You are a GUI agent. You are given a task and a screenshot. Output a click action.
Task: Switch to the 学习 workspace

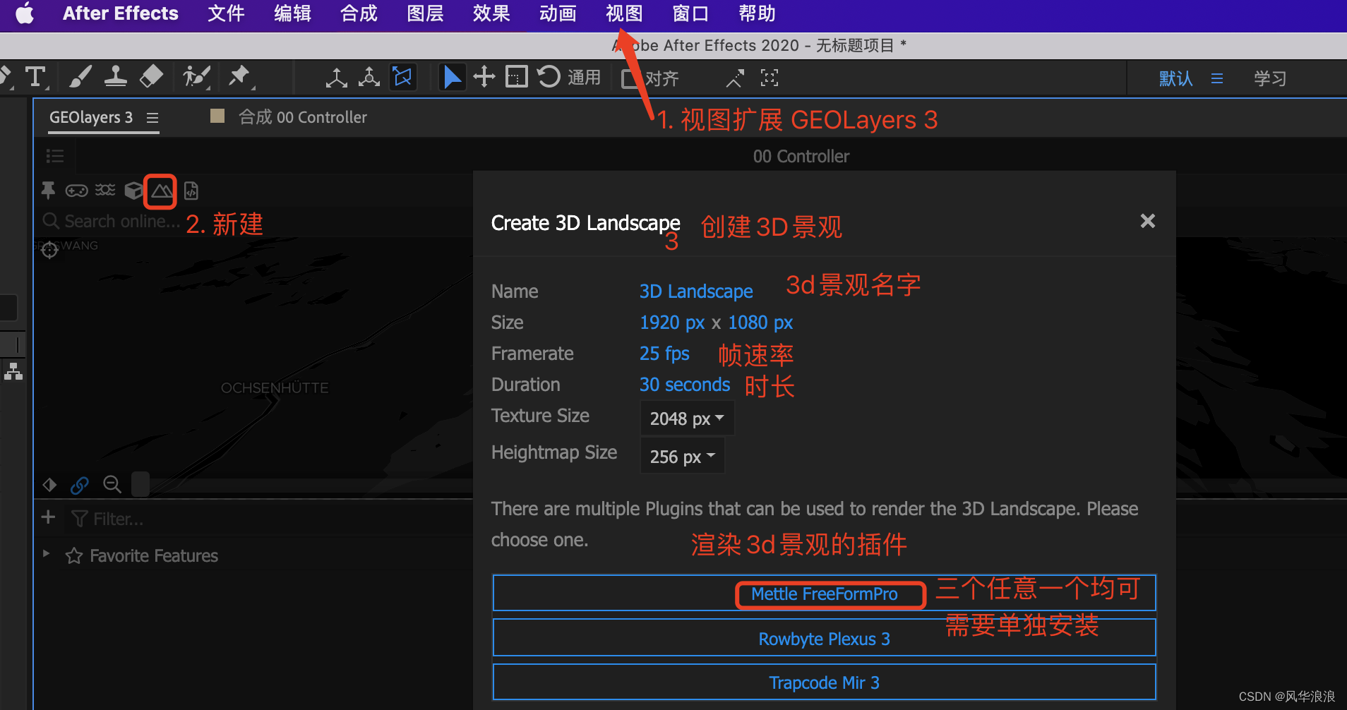click(x=1270, y=78)
